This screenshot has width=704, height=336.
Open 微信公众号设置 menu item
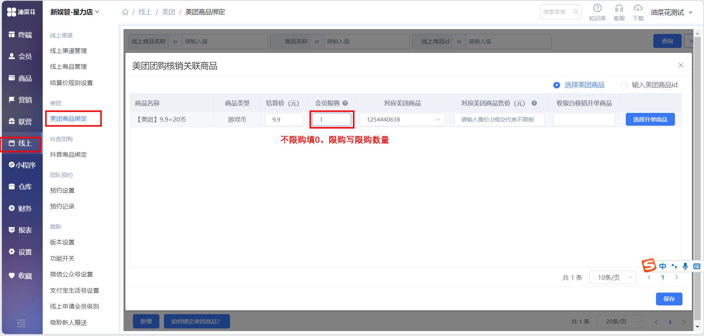[71, 274]
